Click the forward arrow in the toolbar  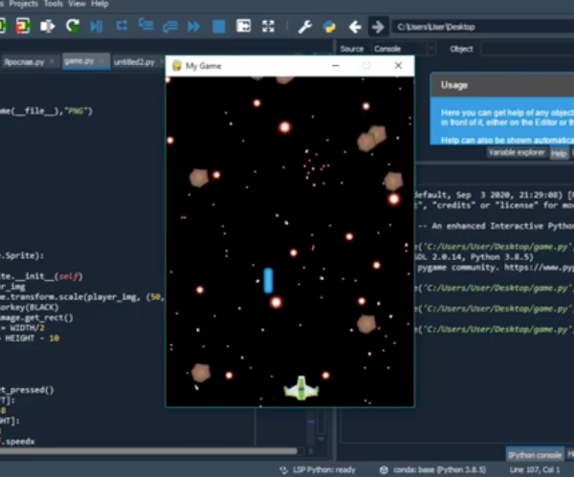378,27
